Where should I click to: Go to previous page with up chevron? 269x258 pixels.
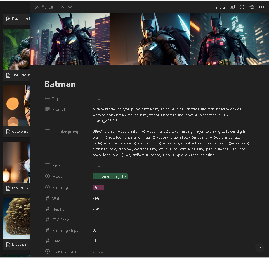tap(63, 7)
